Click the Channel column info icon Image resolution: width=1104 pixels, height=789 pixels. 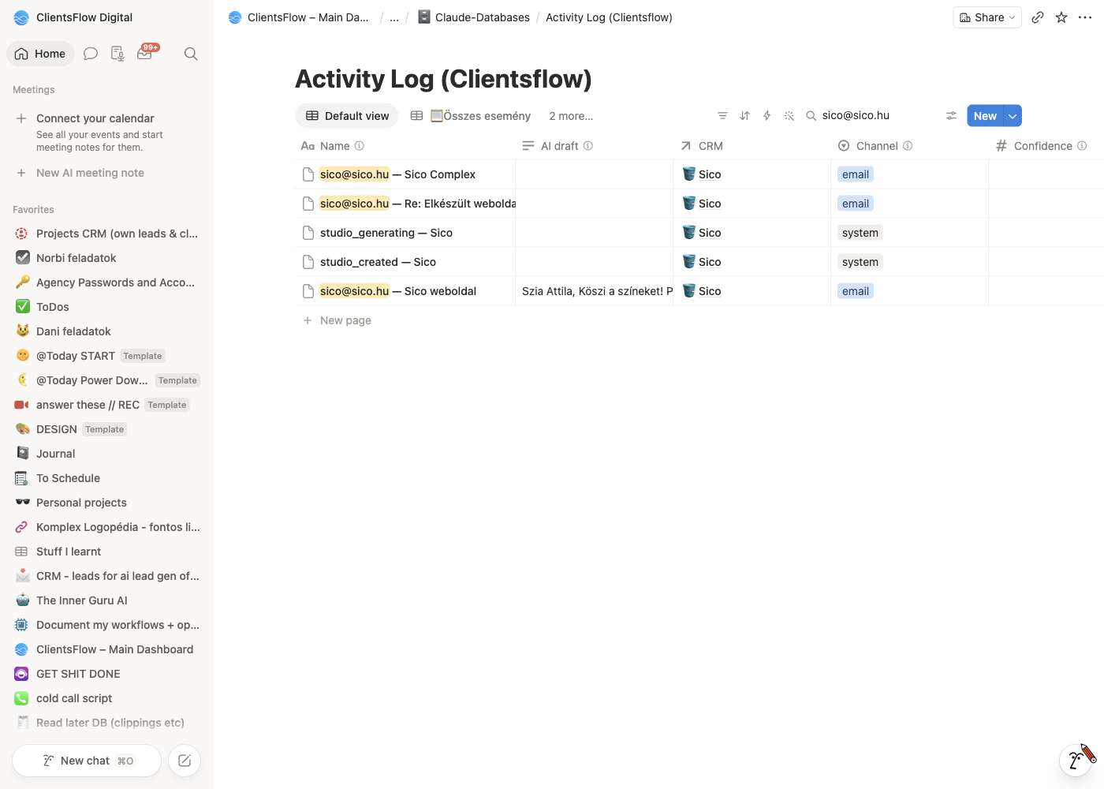[908, 146]
